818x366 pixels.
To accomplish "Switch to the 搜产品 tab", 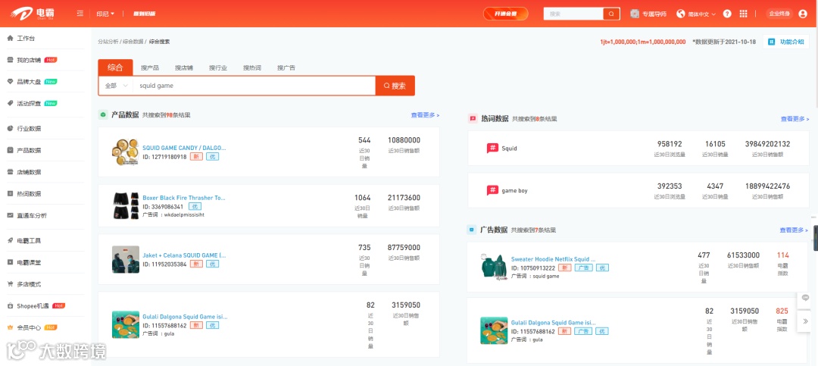I will coord(150,68).
